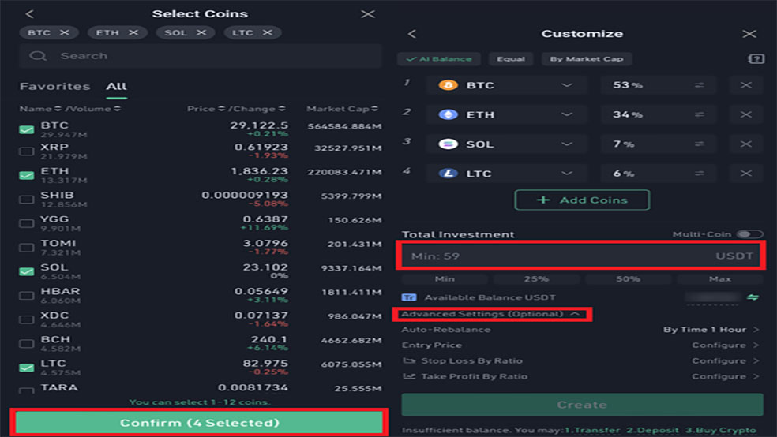Close the Select Coins panel
Image resolution: width=777 pixels, height=437 pixels.
368,14
